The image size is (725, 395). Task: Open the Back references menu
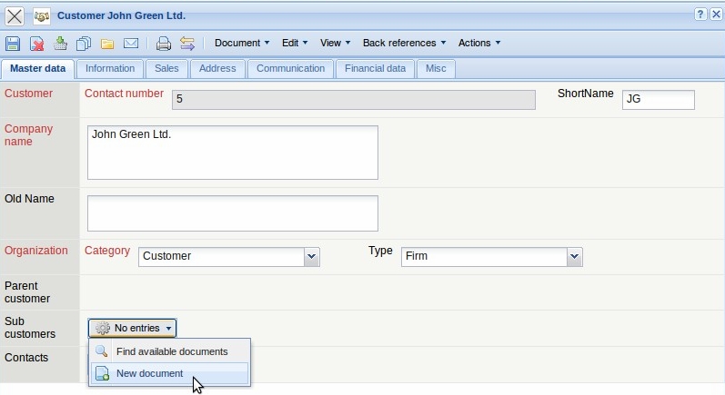coord(404,43)
